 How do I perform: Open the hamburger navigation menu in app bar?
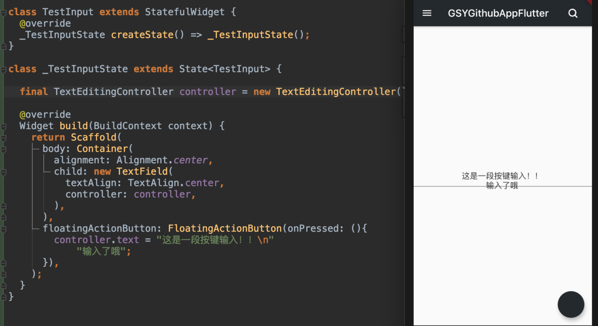point(427,13)
